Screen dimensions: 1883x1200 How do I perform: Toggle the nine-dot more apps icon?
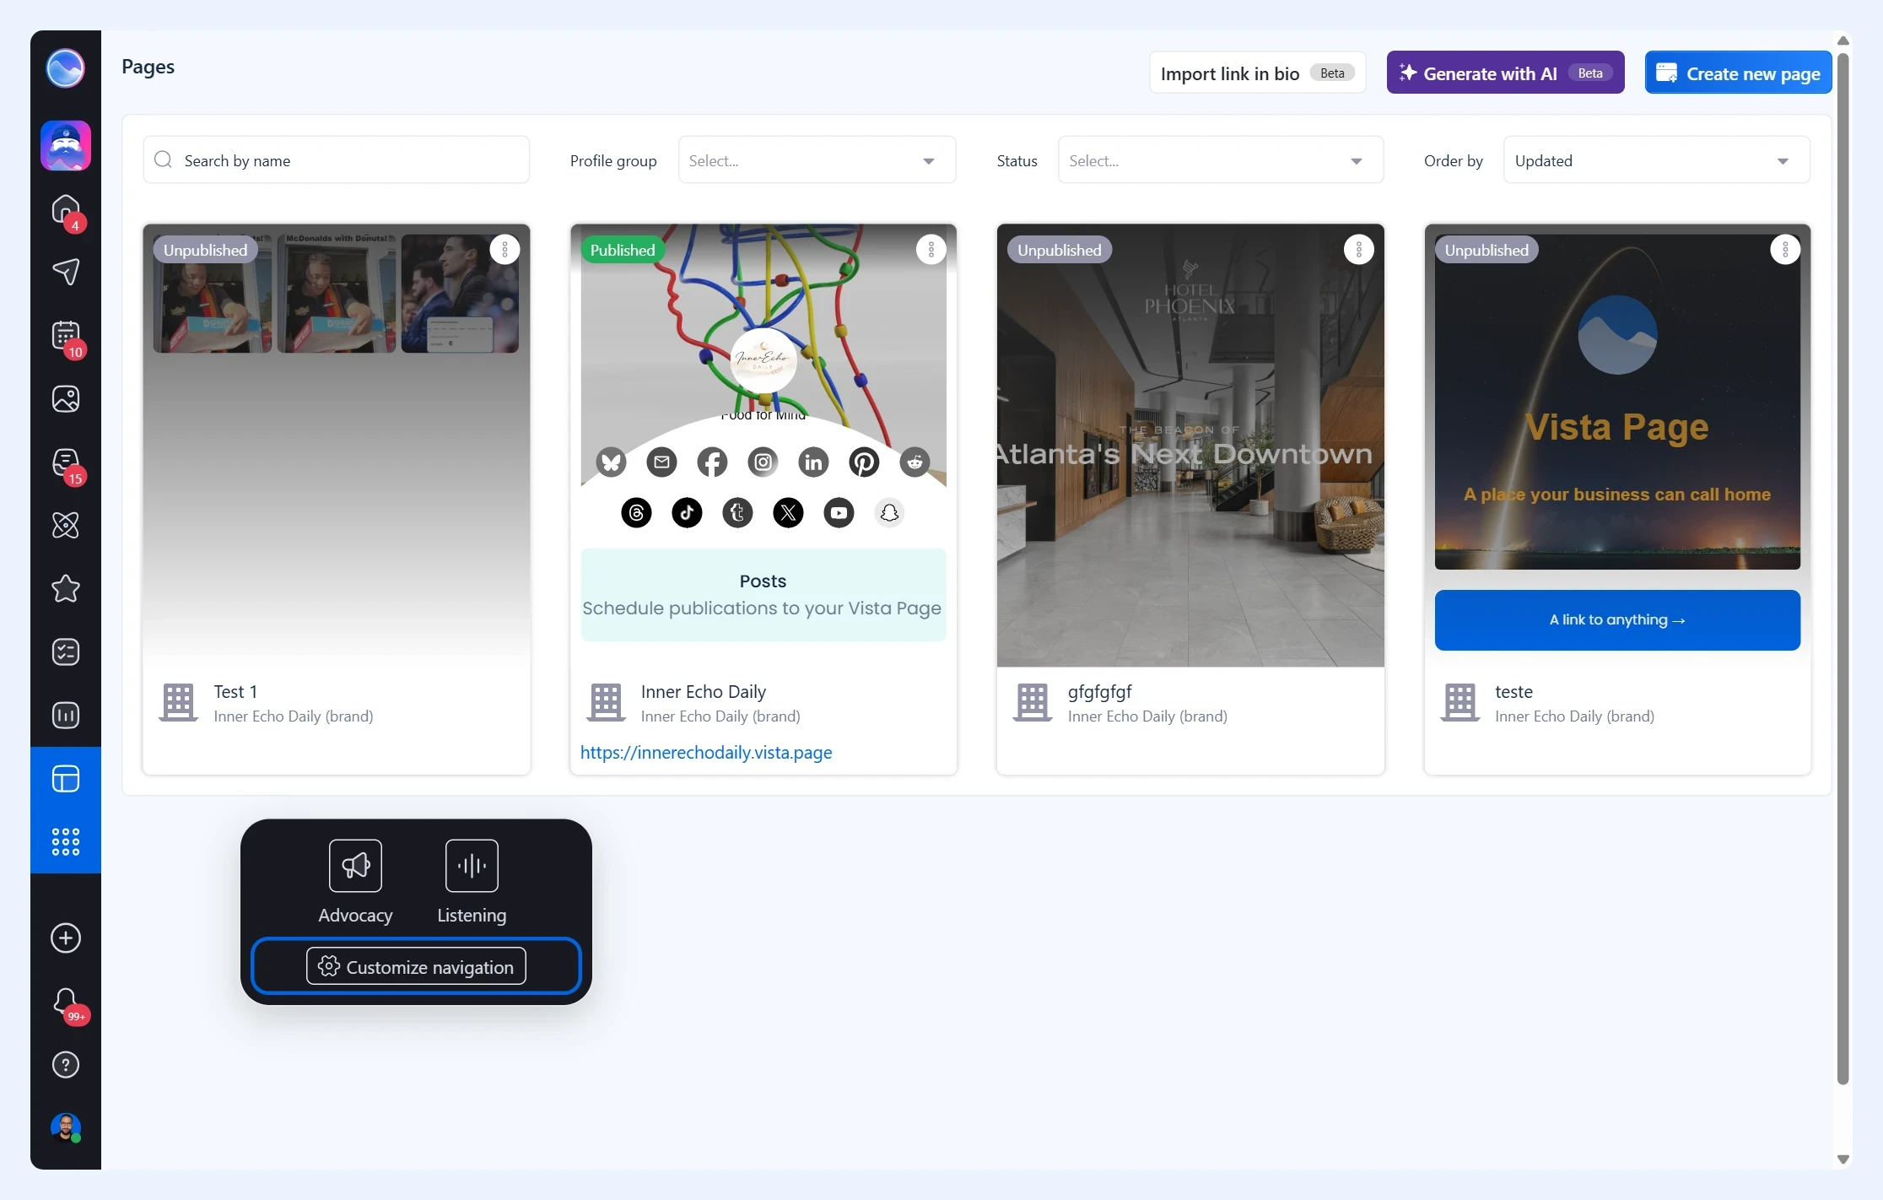[x=66, y=841]
